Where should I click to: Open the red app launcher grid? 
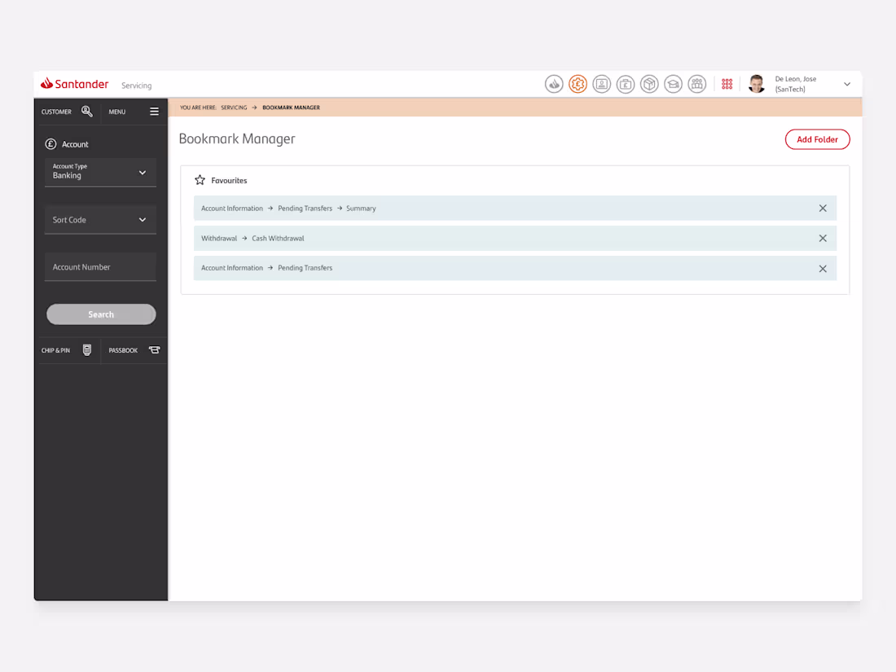(x=727, y=83)
